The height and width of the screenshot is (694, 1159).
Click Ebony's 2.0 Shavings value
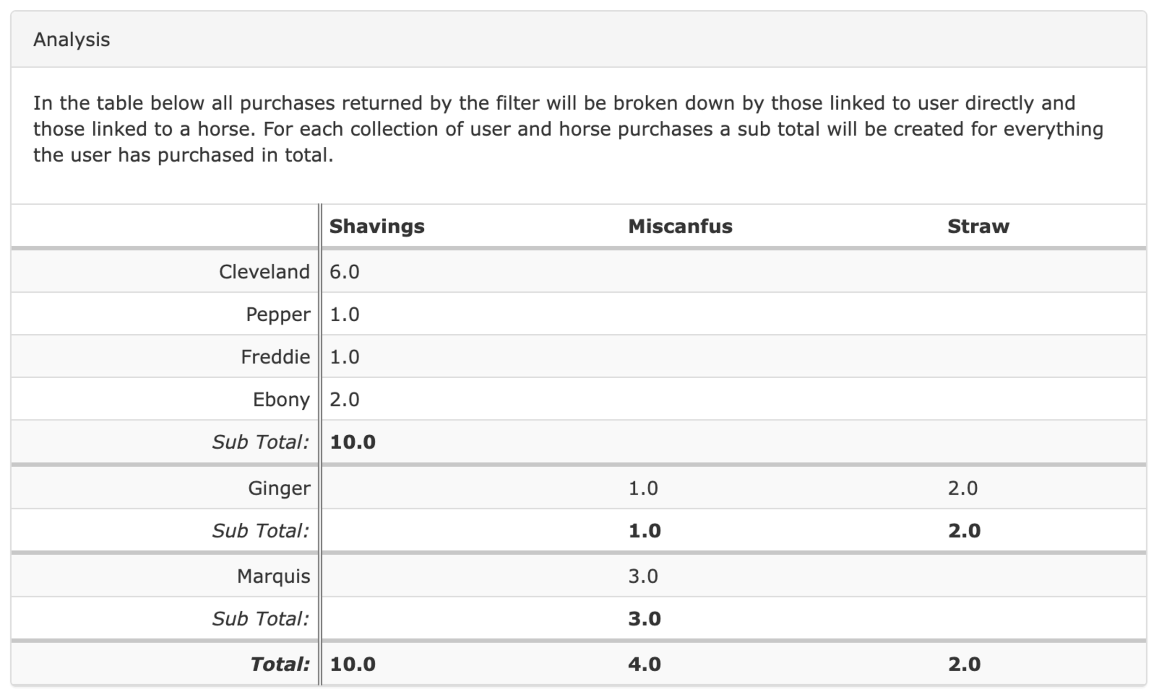344,400
